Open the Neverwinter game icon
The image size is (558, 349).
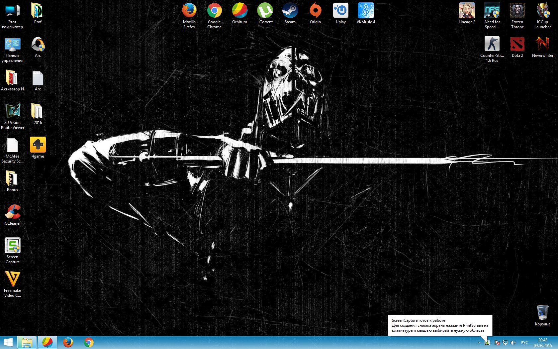(543, 47)
